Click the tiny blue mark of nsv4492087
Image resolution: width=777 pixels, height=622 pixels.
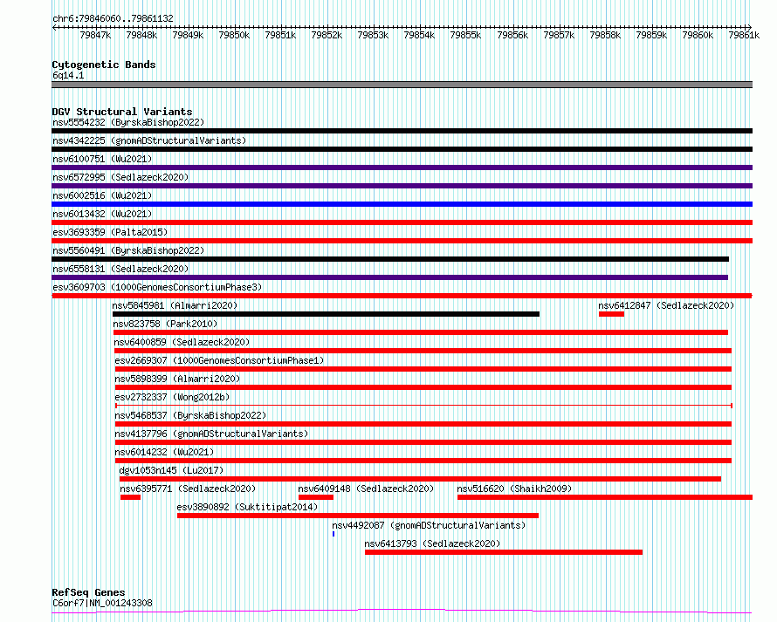(x=333, y=534)
